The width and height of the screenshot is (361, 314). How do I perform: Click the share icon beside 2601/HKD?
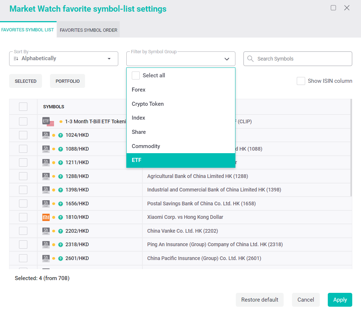tap(46, 258)
